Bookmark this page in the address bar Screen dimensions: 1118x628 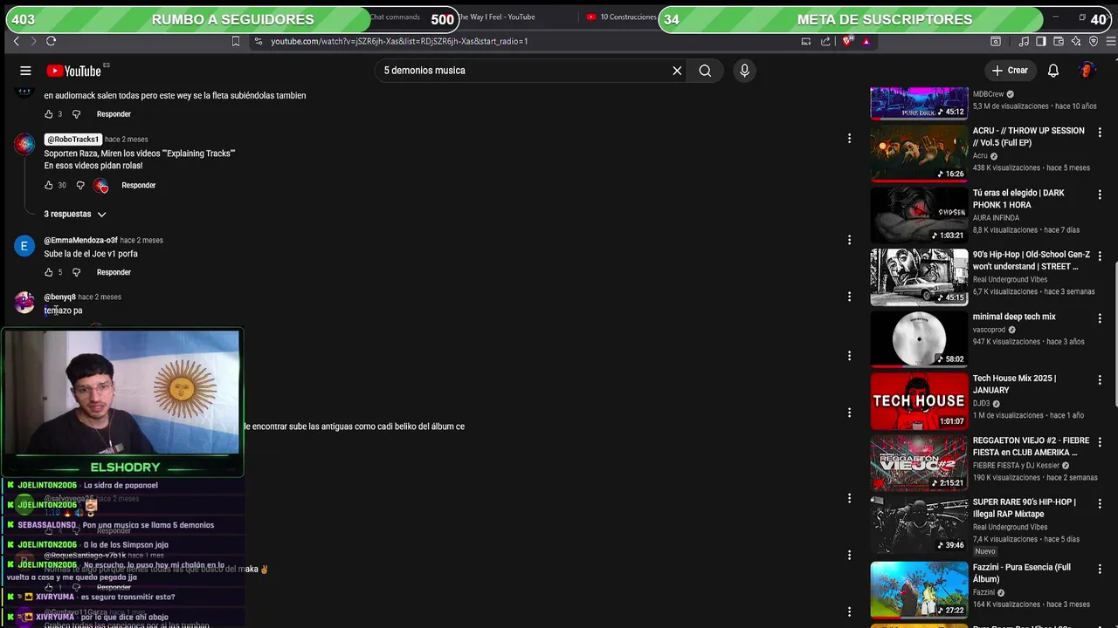click(x=235, y=41)
